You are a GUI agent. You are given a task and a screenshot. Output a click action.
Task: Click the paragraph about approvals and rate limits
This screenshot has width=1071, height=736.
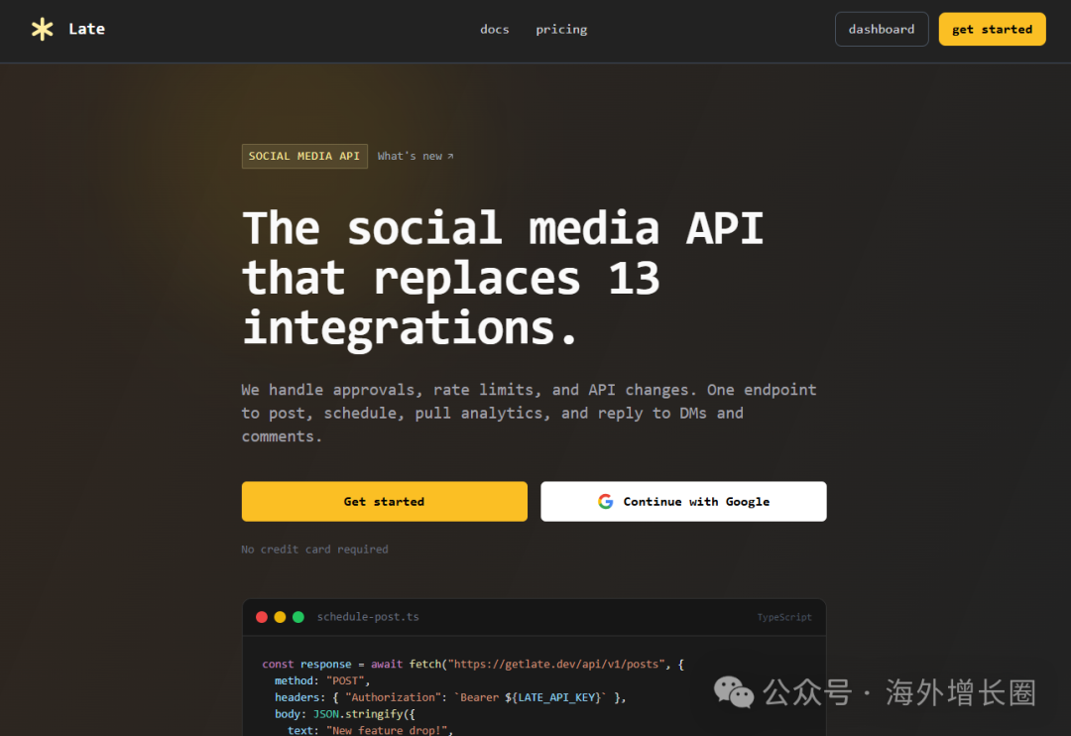tap(530, 413)
